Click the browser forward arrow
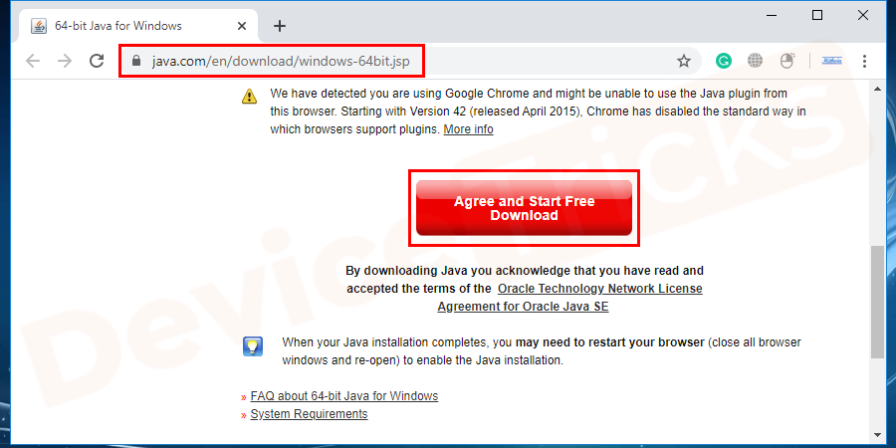Image resolution: width=896 pixels, height=448 pixels. coord(65,61)
